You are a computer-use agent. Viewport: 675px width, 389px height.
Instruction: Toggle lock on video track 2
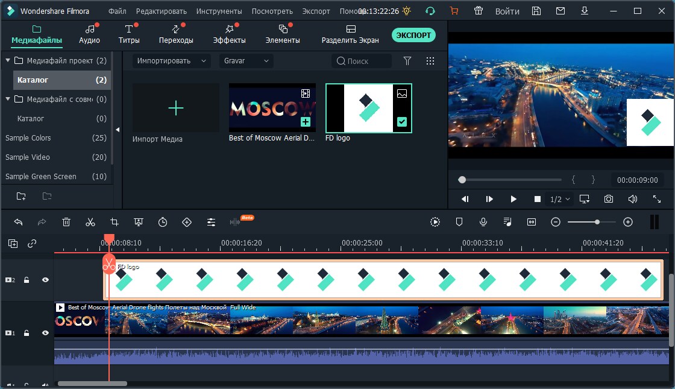(27, 280)
